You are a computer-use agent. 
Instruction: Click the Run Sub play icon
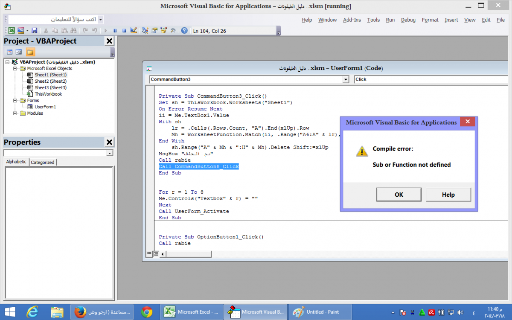coord(105,30)
